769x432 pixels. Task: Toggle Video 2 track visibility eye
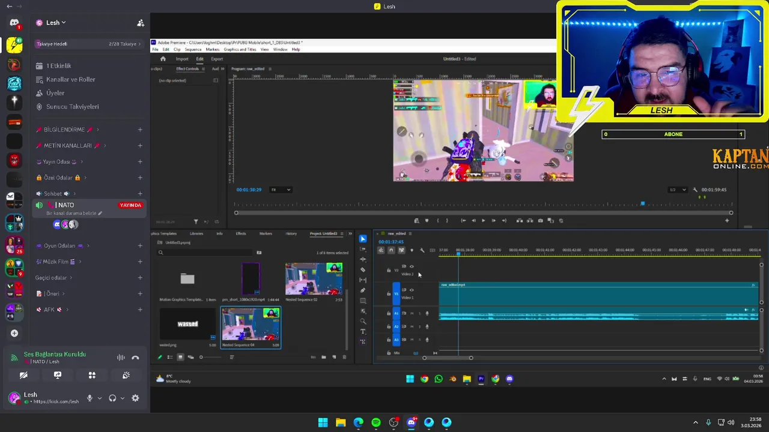pyautogui.click(x=412, y=266)
